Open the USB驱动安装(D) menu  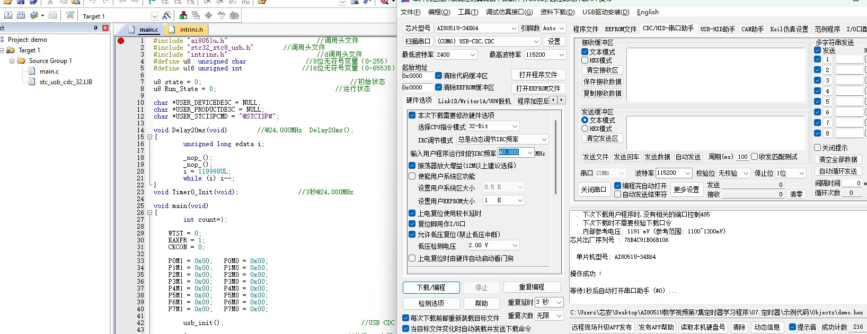coord(606,12)
